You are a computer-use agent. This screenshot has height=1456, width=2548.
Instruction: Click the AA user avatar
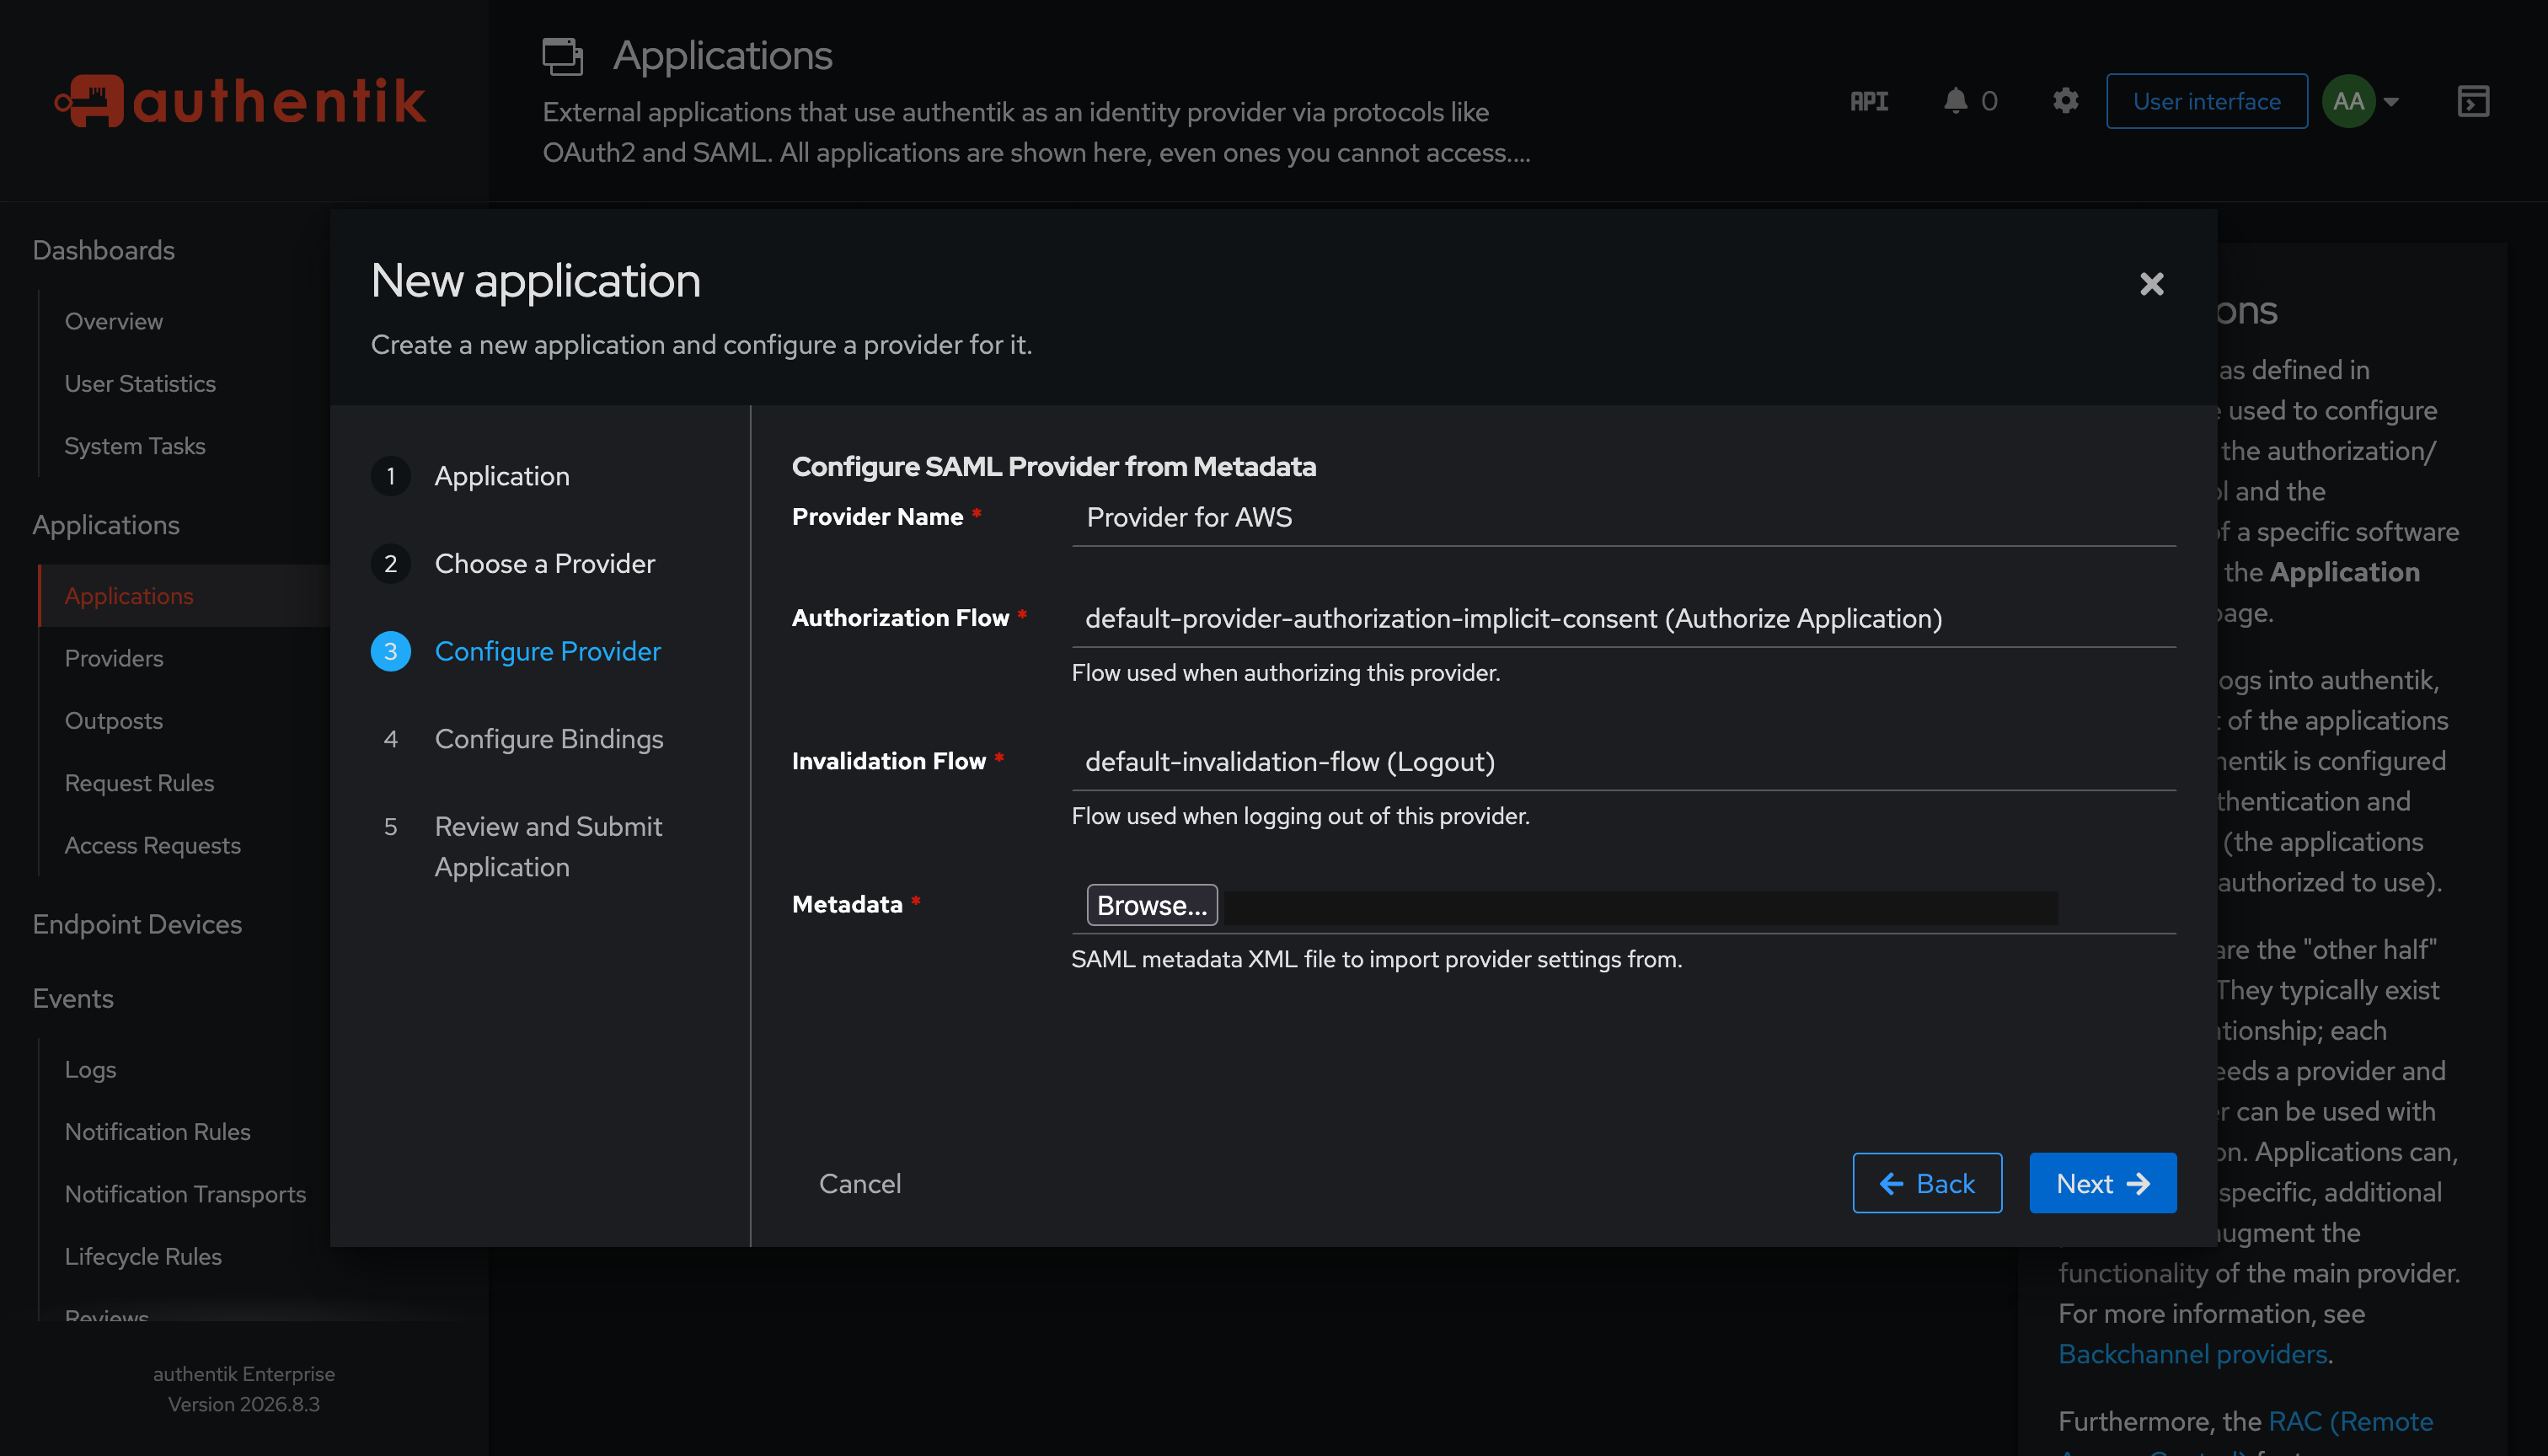pyautogui.click(x=2348, y=101)
